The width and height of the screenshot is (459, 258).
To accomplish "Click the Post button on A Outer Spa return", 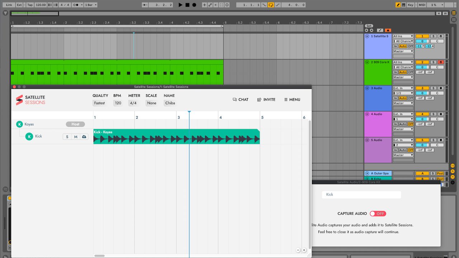I will coord(440,173).
